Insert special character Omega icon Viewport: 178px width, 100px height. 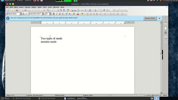point(90,10)
